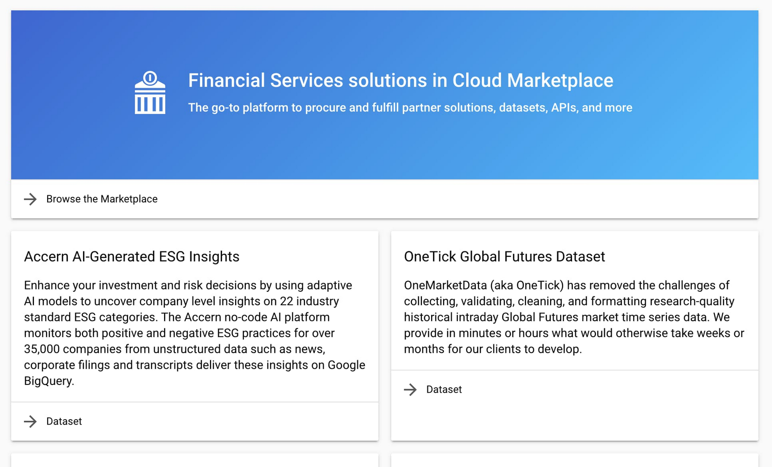The width and height of the screenshot is (772, 467).
Task: Click the arrow icon in Accern card footer
Action: click(x=30, y=422)
